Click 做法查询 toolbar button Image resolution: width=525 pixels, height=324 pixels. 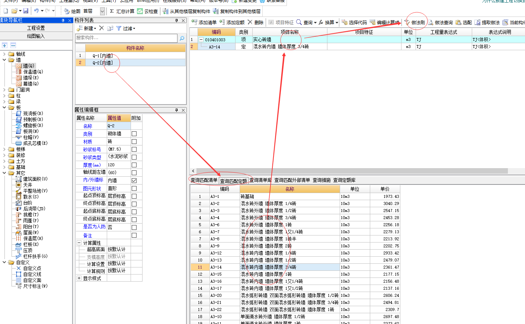pos(440,22)
